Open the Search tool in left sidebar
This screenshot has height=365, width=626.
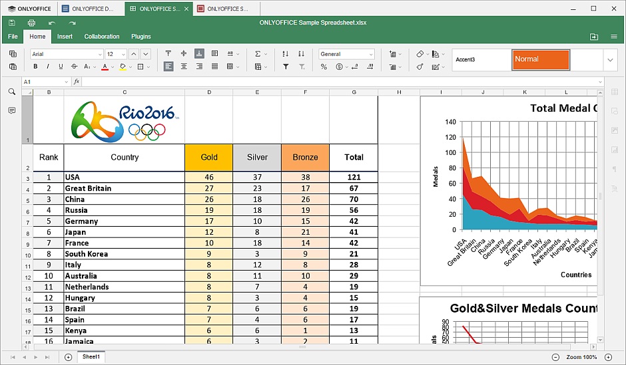[12, 92]
